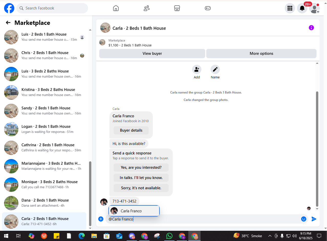Open chat Carla · 2 Beds 1 Bath House in list
The height and width of the screenshot is (241, 327).
44,222
